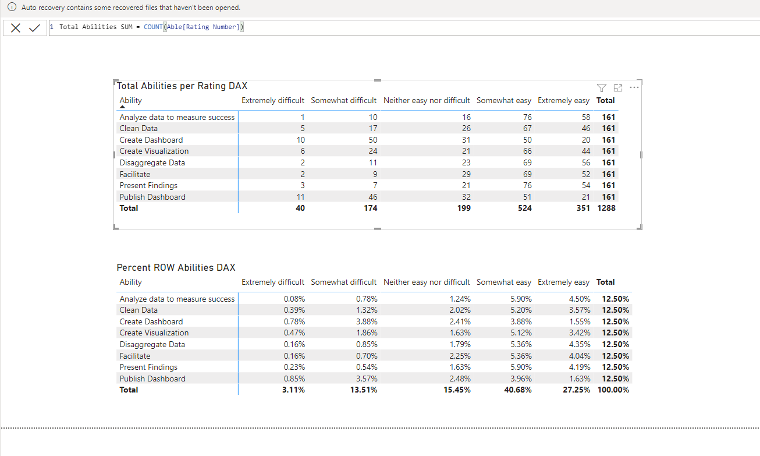Viewport: 760px width, 456px height.
Task: Click the 100.00% grand total cell
Action: (613, 390)
